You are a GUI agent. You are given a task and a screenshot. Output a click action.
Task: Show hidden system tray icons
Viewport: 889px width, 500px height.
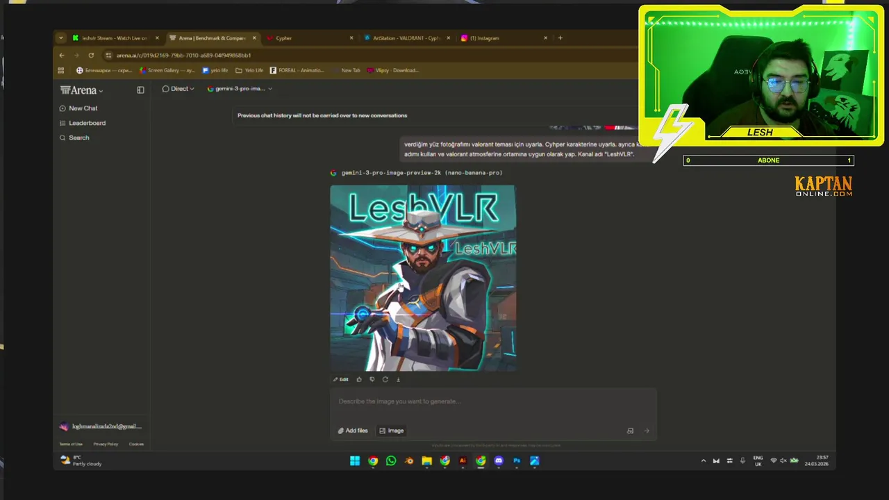coord(703,460)
